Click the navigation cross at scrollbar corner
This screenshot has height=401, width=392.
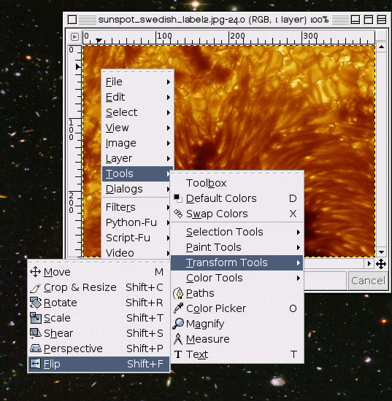pos(381,264)
